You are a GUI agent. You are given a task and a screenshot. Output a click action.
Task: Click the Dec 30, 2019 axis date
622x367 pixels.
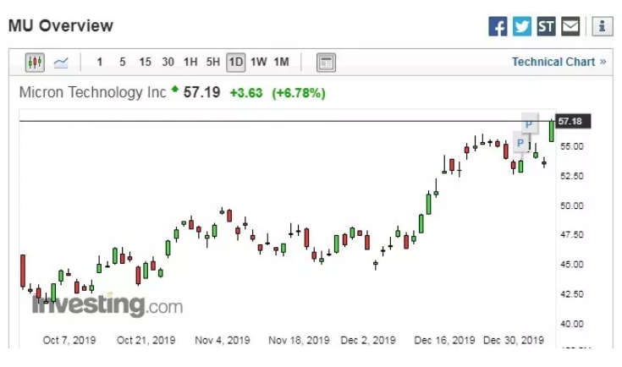click(514, 340)
